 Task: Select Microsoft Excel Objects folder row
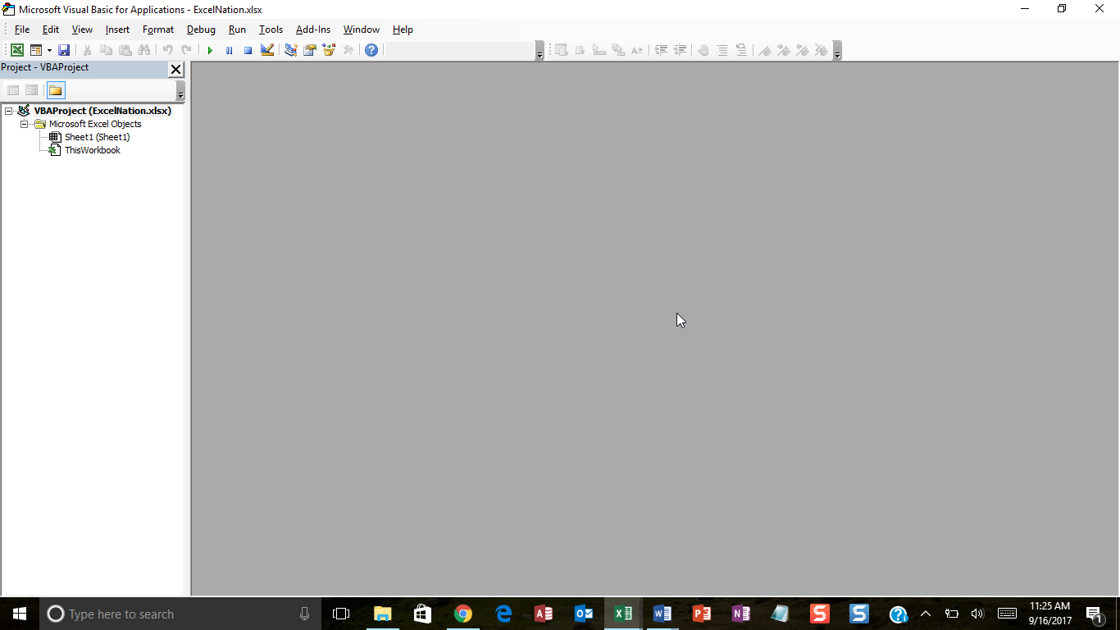[x=95, y=124]
